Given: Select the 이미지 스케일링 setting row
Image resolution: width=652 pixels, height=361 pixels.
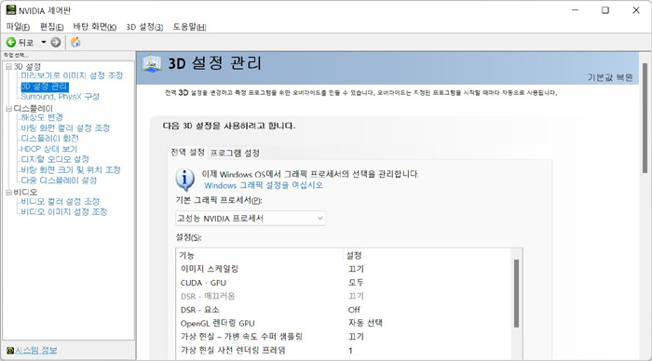Looking at the screenshot, I should [x=344, y=269].
